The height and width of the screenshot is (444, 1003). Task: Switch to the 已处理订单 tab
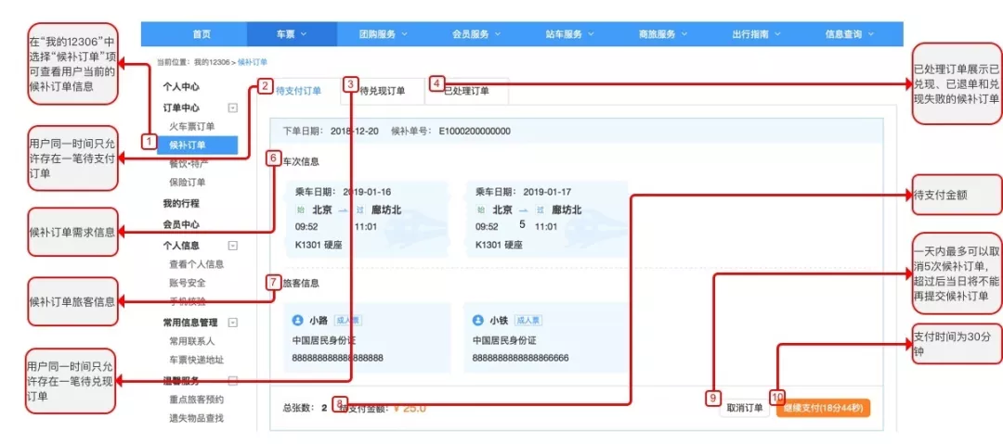click(466, 91)
